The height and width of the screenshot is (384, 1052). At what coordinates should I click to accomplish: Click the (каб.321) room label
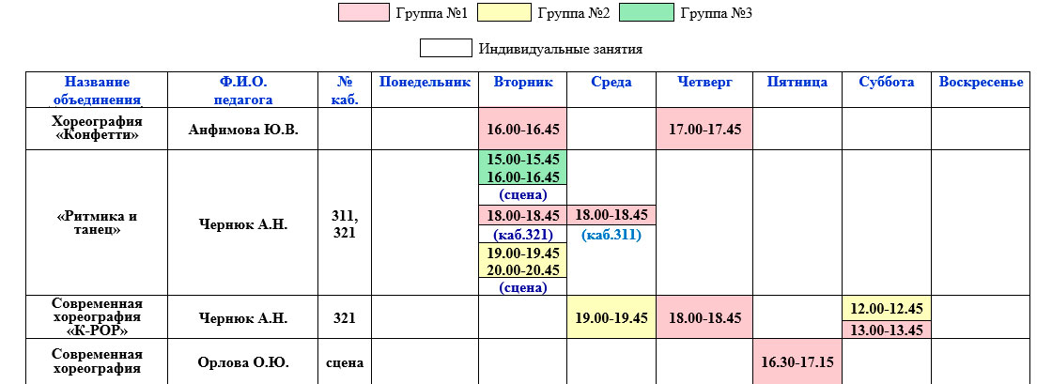(x=523, y=235)
